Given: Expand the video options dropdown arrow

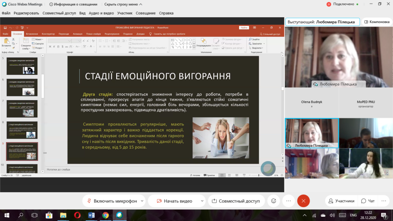Looking at the screenshot, I should click(x=202, y=201).
